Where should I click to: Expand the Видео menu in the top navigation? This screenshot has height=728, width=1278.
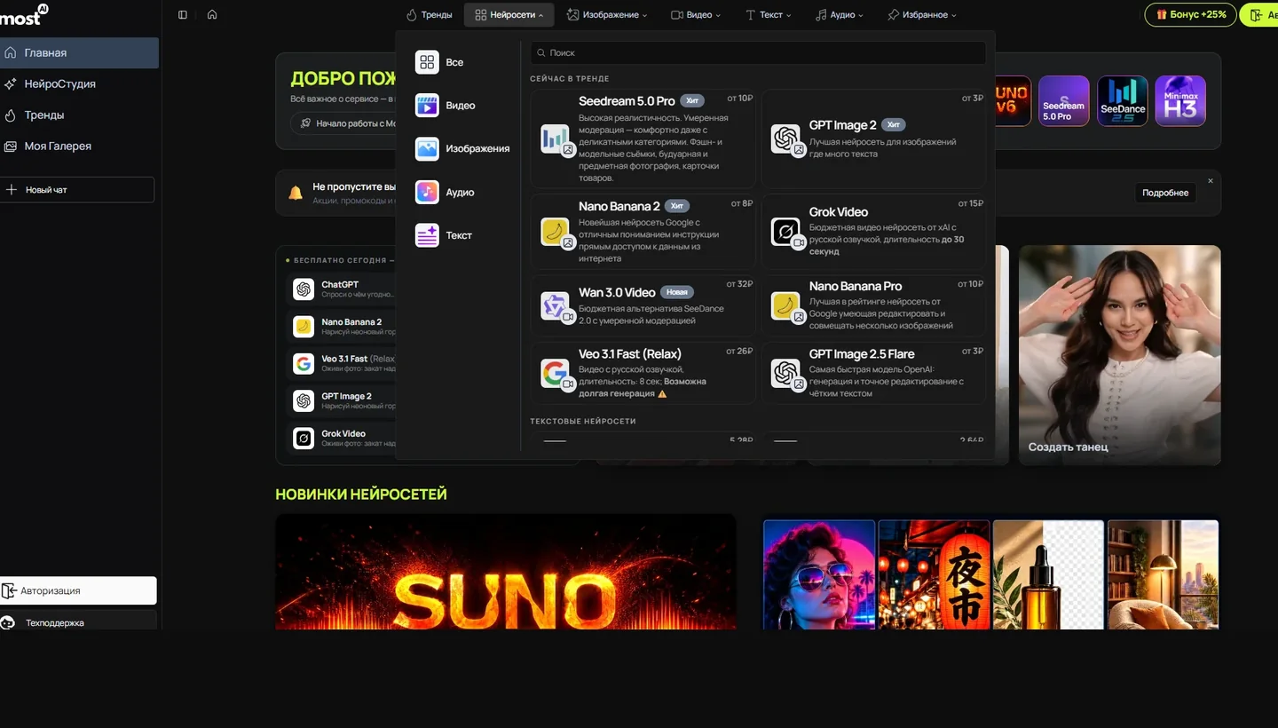tap(696, 15)
